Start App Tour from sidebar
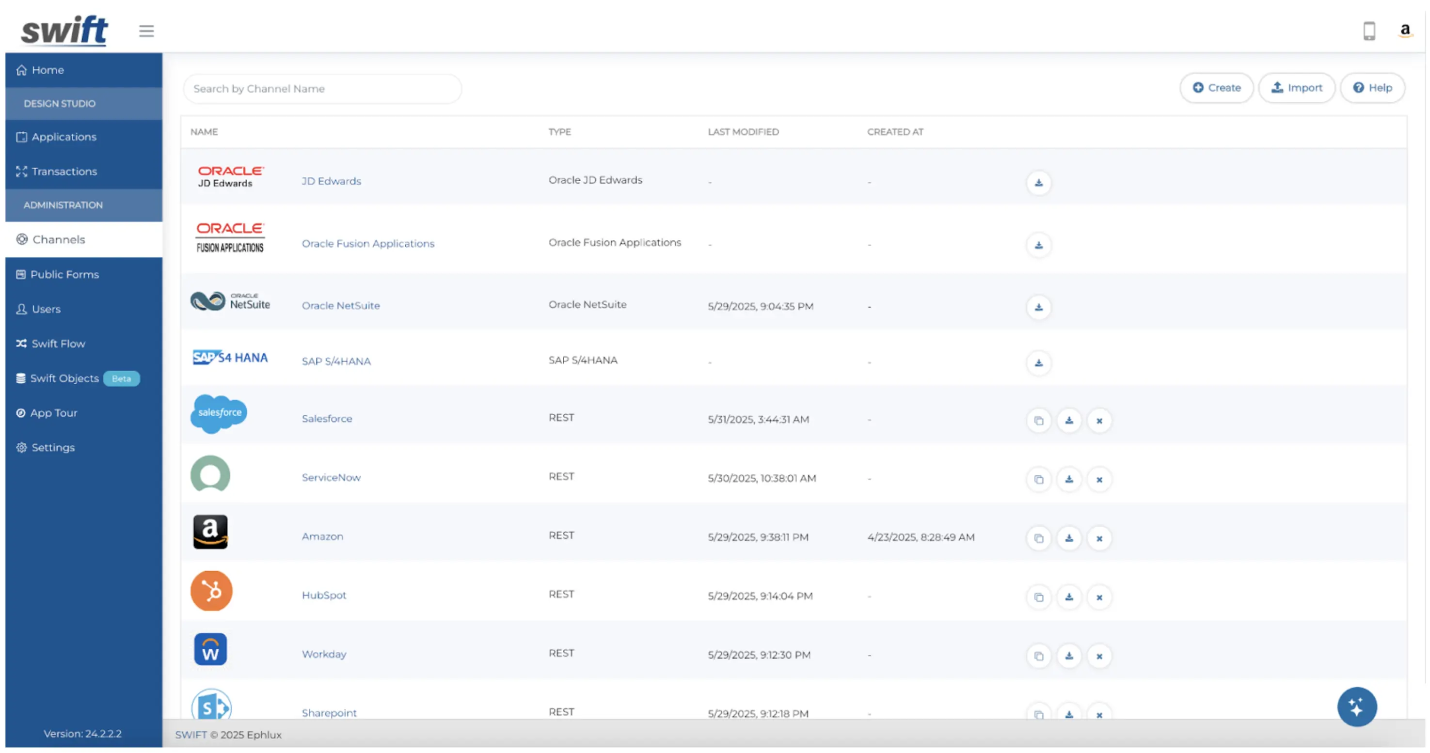Screen dimensions: 1430x753 tap(84, 413)
